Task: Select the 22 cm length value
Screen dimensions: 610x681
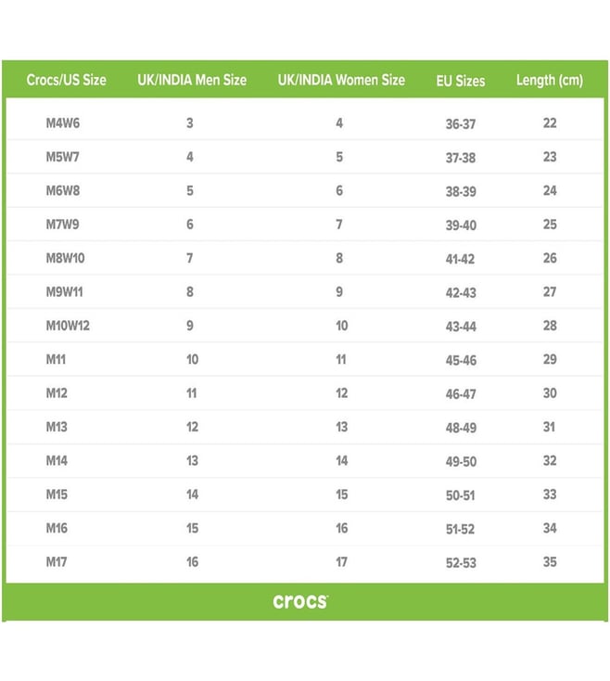Action: pos(550,123)
